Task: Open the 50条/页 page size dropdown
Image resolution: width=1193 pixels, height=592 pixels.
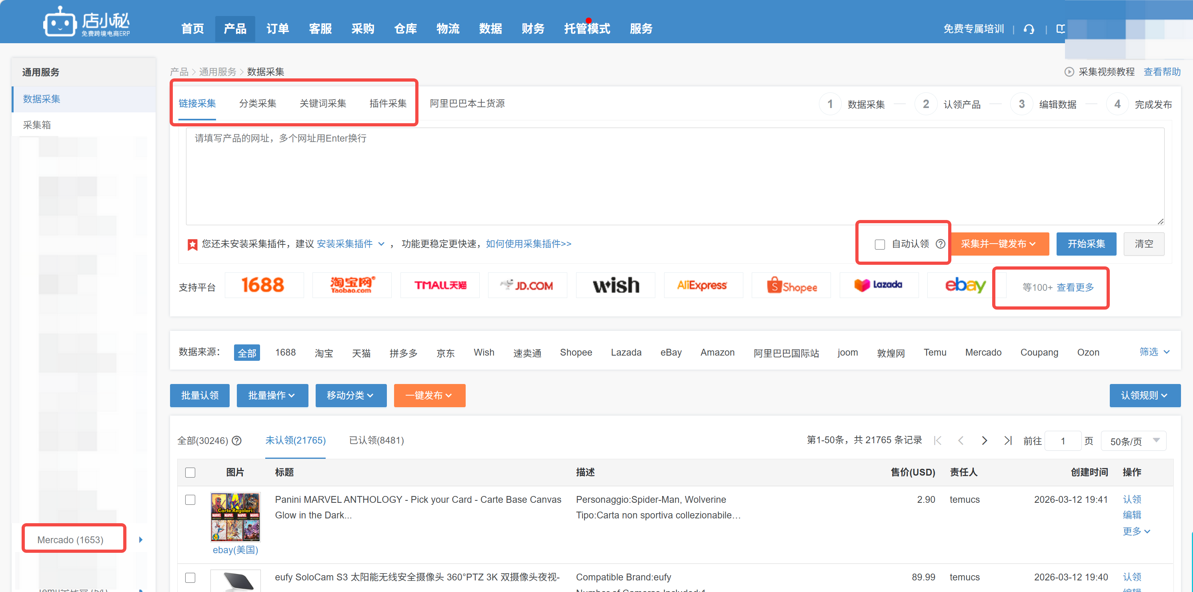Action: pos(1134,441)
